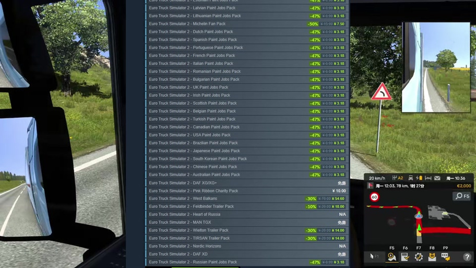476x268 pixels.
Task: Open Lithuanian Paint Jobs Pack listing
Action: tap(247, 16)
